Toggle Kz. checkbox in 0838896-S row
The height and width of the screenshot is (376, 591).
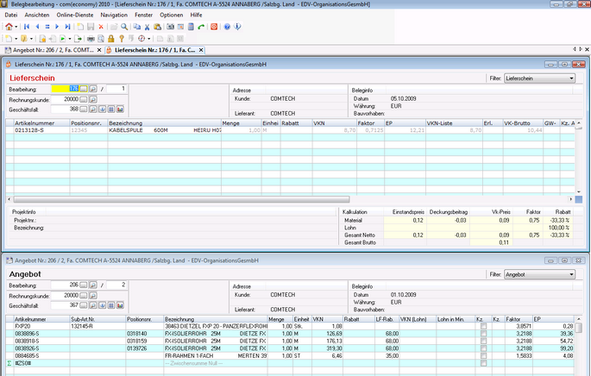click(483, 334)
